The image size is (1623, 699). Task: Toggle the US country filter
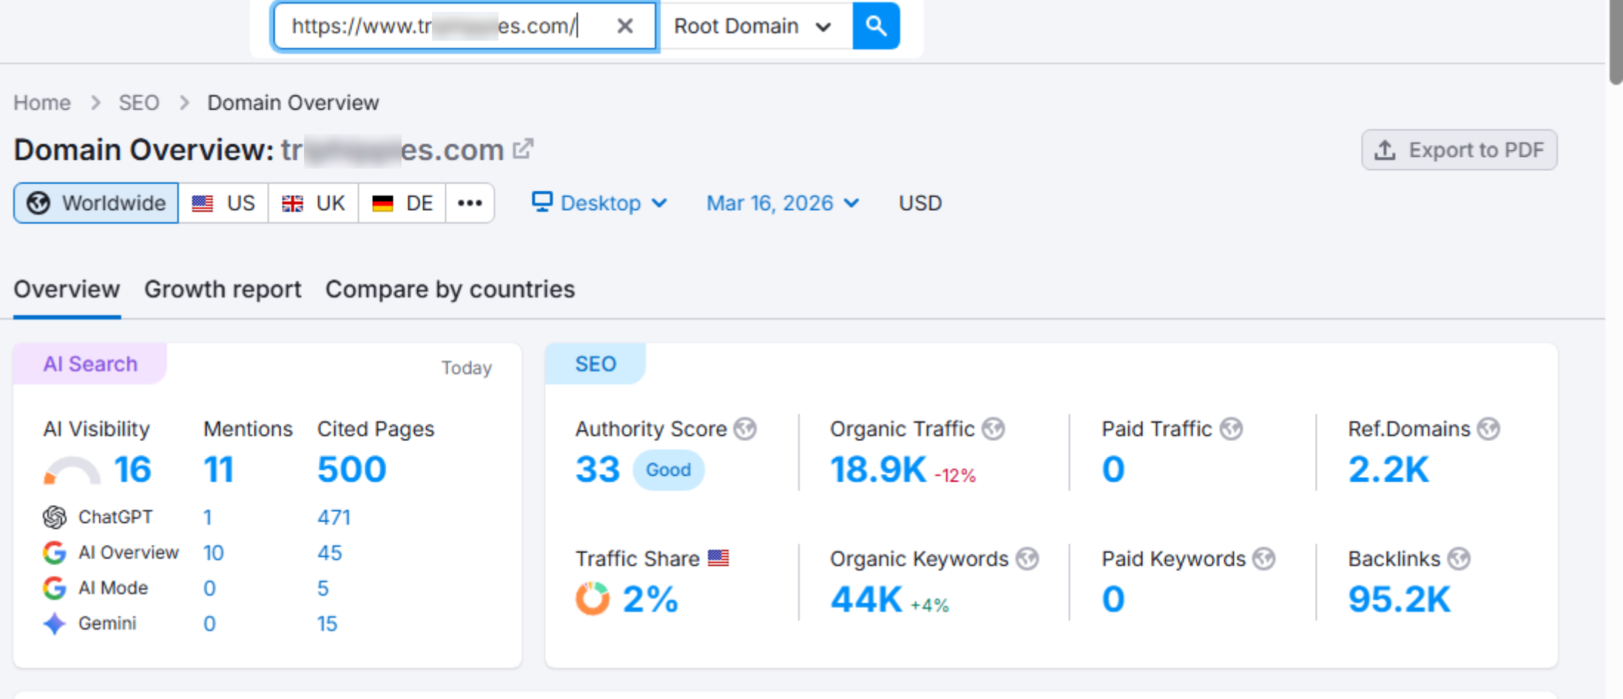pyautogui.click(x=223, y=203)
